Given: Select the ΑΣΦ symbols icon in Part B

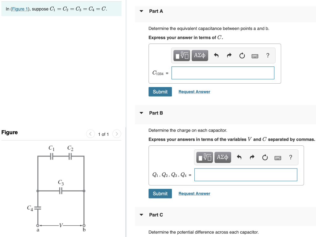Looking at the screenshot, I should point(223,157).
